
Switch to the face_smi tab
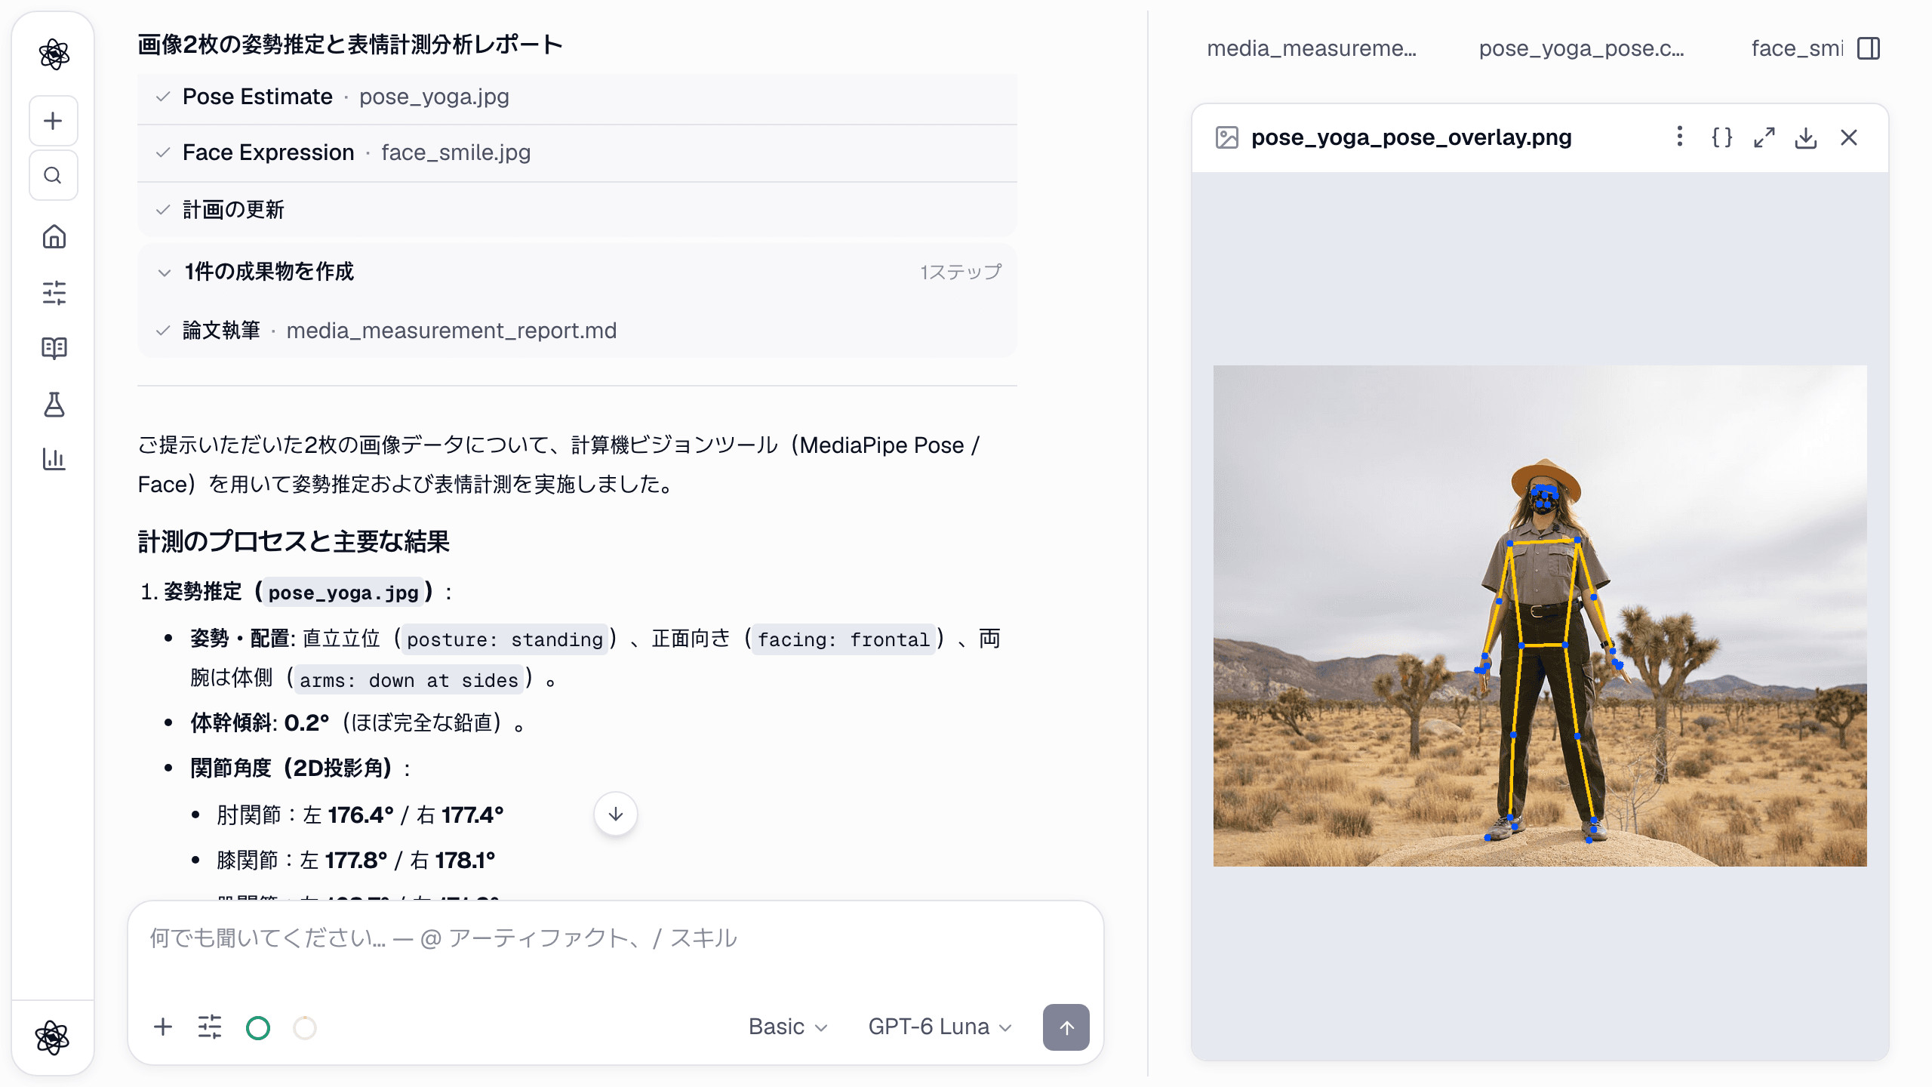click(1797, 48)
